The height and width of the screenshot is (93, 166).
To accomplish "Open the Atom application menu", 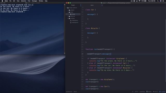I will point(6,1).
